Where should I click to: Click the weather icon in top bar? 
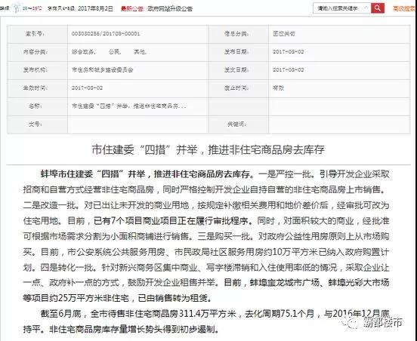pyautogui.click(x=17, y=8)
